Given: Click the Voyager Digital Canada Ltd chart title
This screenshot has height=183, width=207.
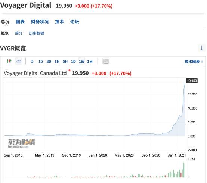Looking at the screenshot, I should click(35, 73).
